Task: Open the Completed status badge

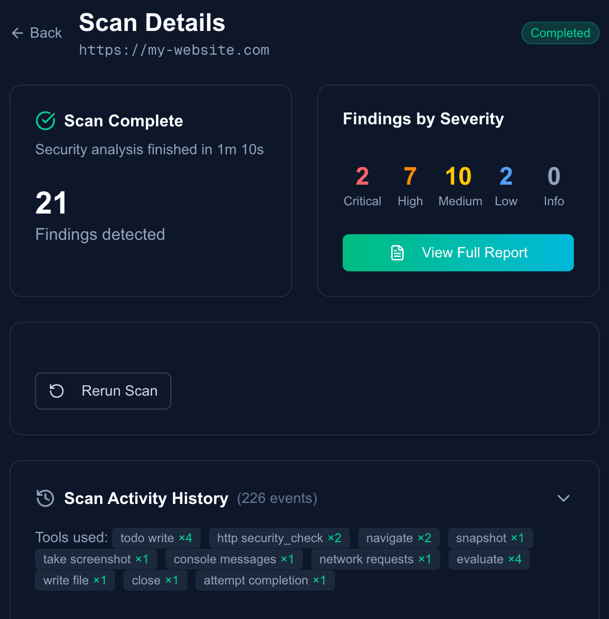Action: pos(560,33)
